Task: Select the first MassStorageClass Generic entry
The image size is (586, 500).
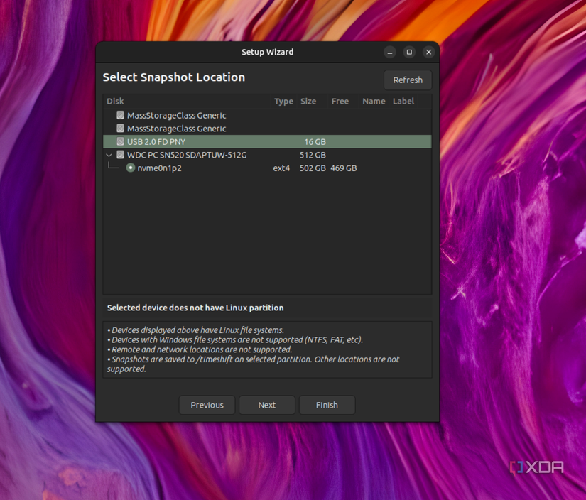Action: (178, 115)
